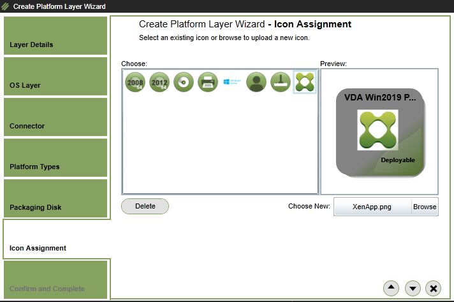Open the Platform Types tab

[55, 158]
